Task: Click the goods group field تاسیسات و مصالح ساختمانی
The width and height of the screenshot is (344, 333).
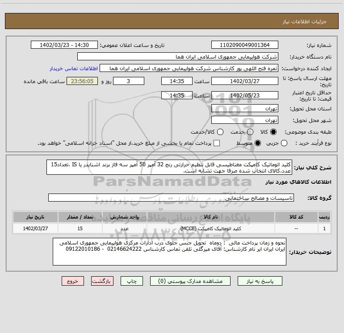Action: (171, 198)
